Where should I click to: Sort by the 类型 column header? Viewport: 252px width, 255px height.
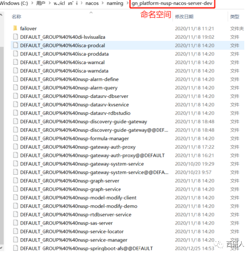click(x=234, y=17)
